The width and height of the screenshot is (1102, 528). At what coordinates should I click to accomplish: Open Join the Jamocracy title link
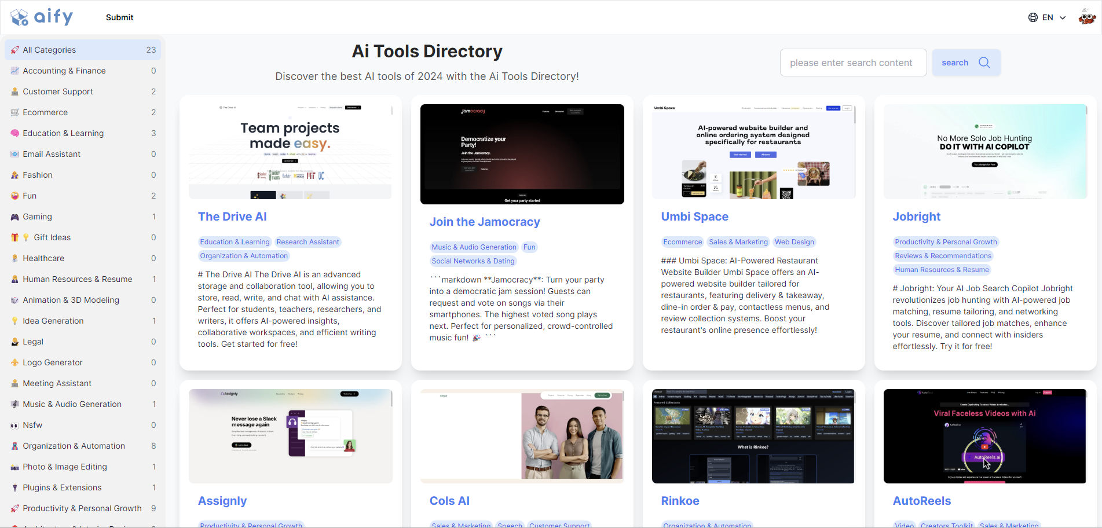(485, 222)
